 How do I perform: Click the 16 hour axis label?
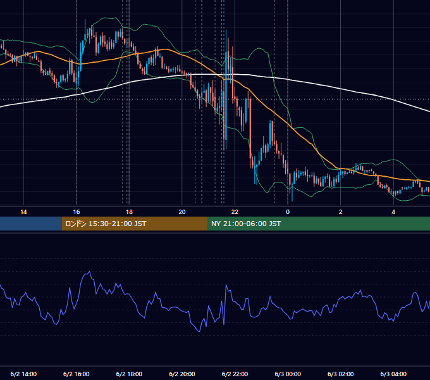click(x=77, y=212)
